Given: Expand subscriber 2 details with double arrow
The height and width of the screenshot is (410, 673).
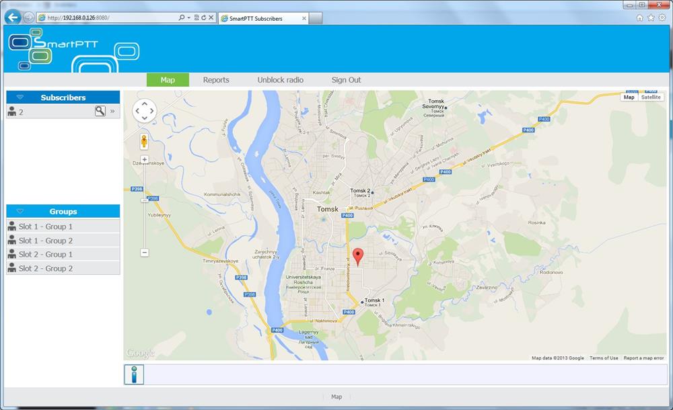Looking at the screenshot, I should click(112, 112).
